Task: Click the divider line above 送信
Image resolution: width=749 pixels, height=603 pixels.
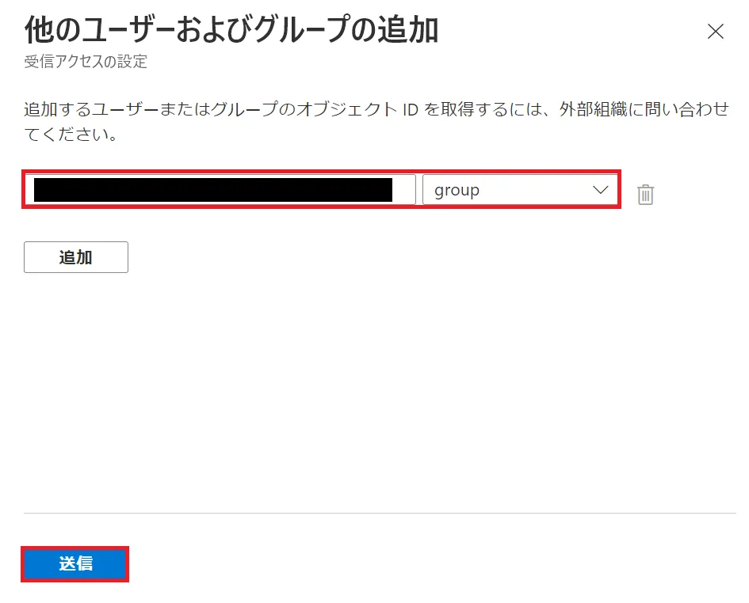Action: point(380,513)
